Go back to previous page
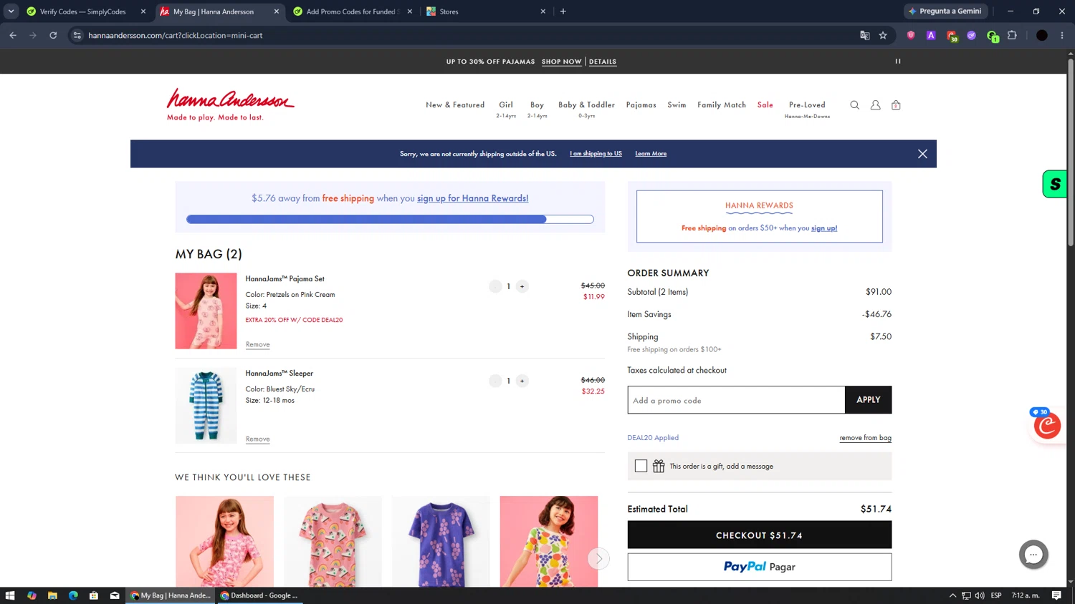The width and height of the screenshot is (1075, 604). tap(13, 35)
